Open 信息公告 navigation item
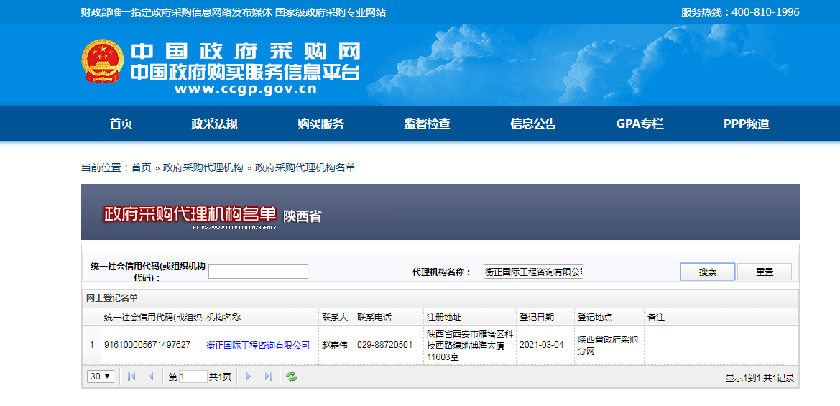The image size is (840, 406). (533, 124)
